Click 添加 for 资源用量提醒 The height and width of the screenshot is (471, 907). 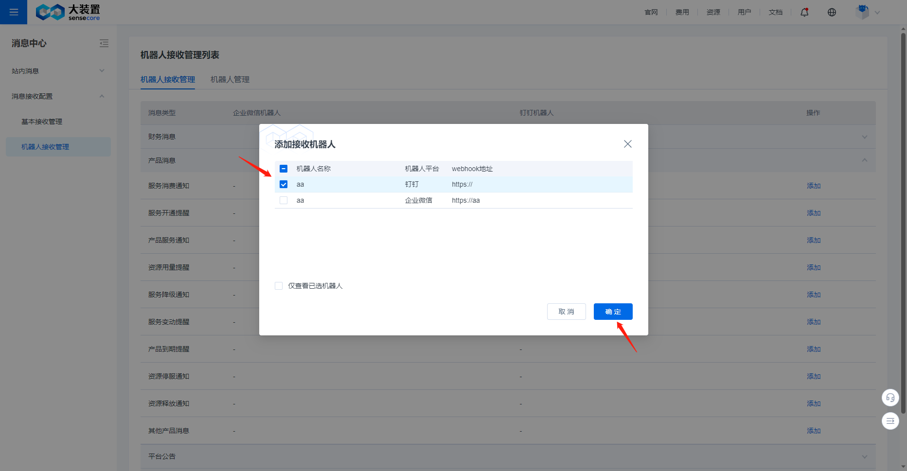click(814, 267)
